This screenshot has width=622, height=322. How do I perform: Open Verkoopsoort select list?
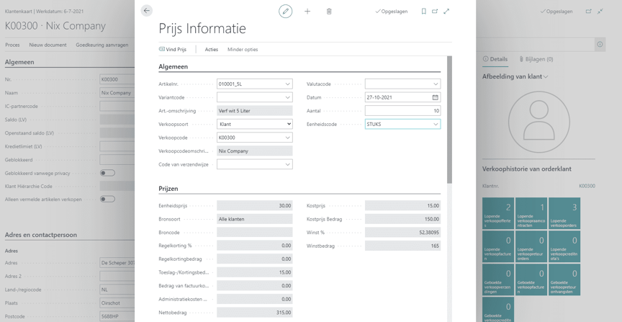255,125
